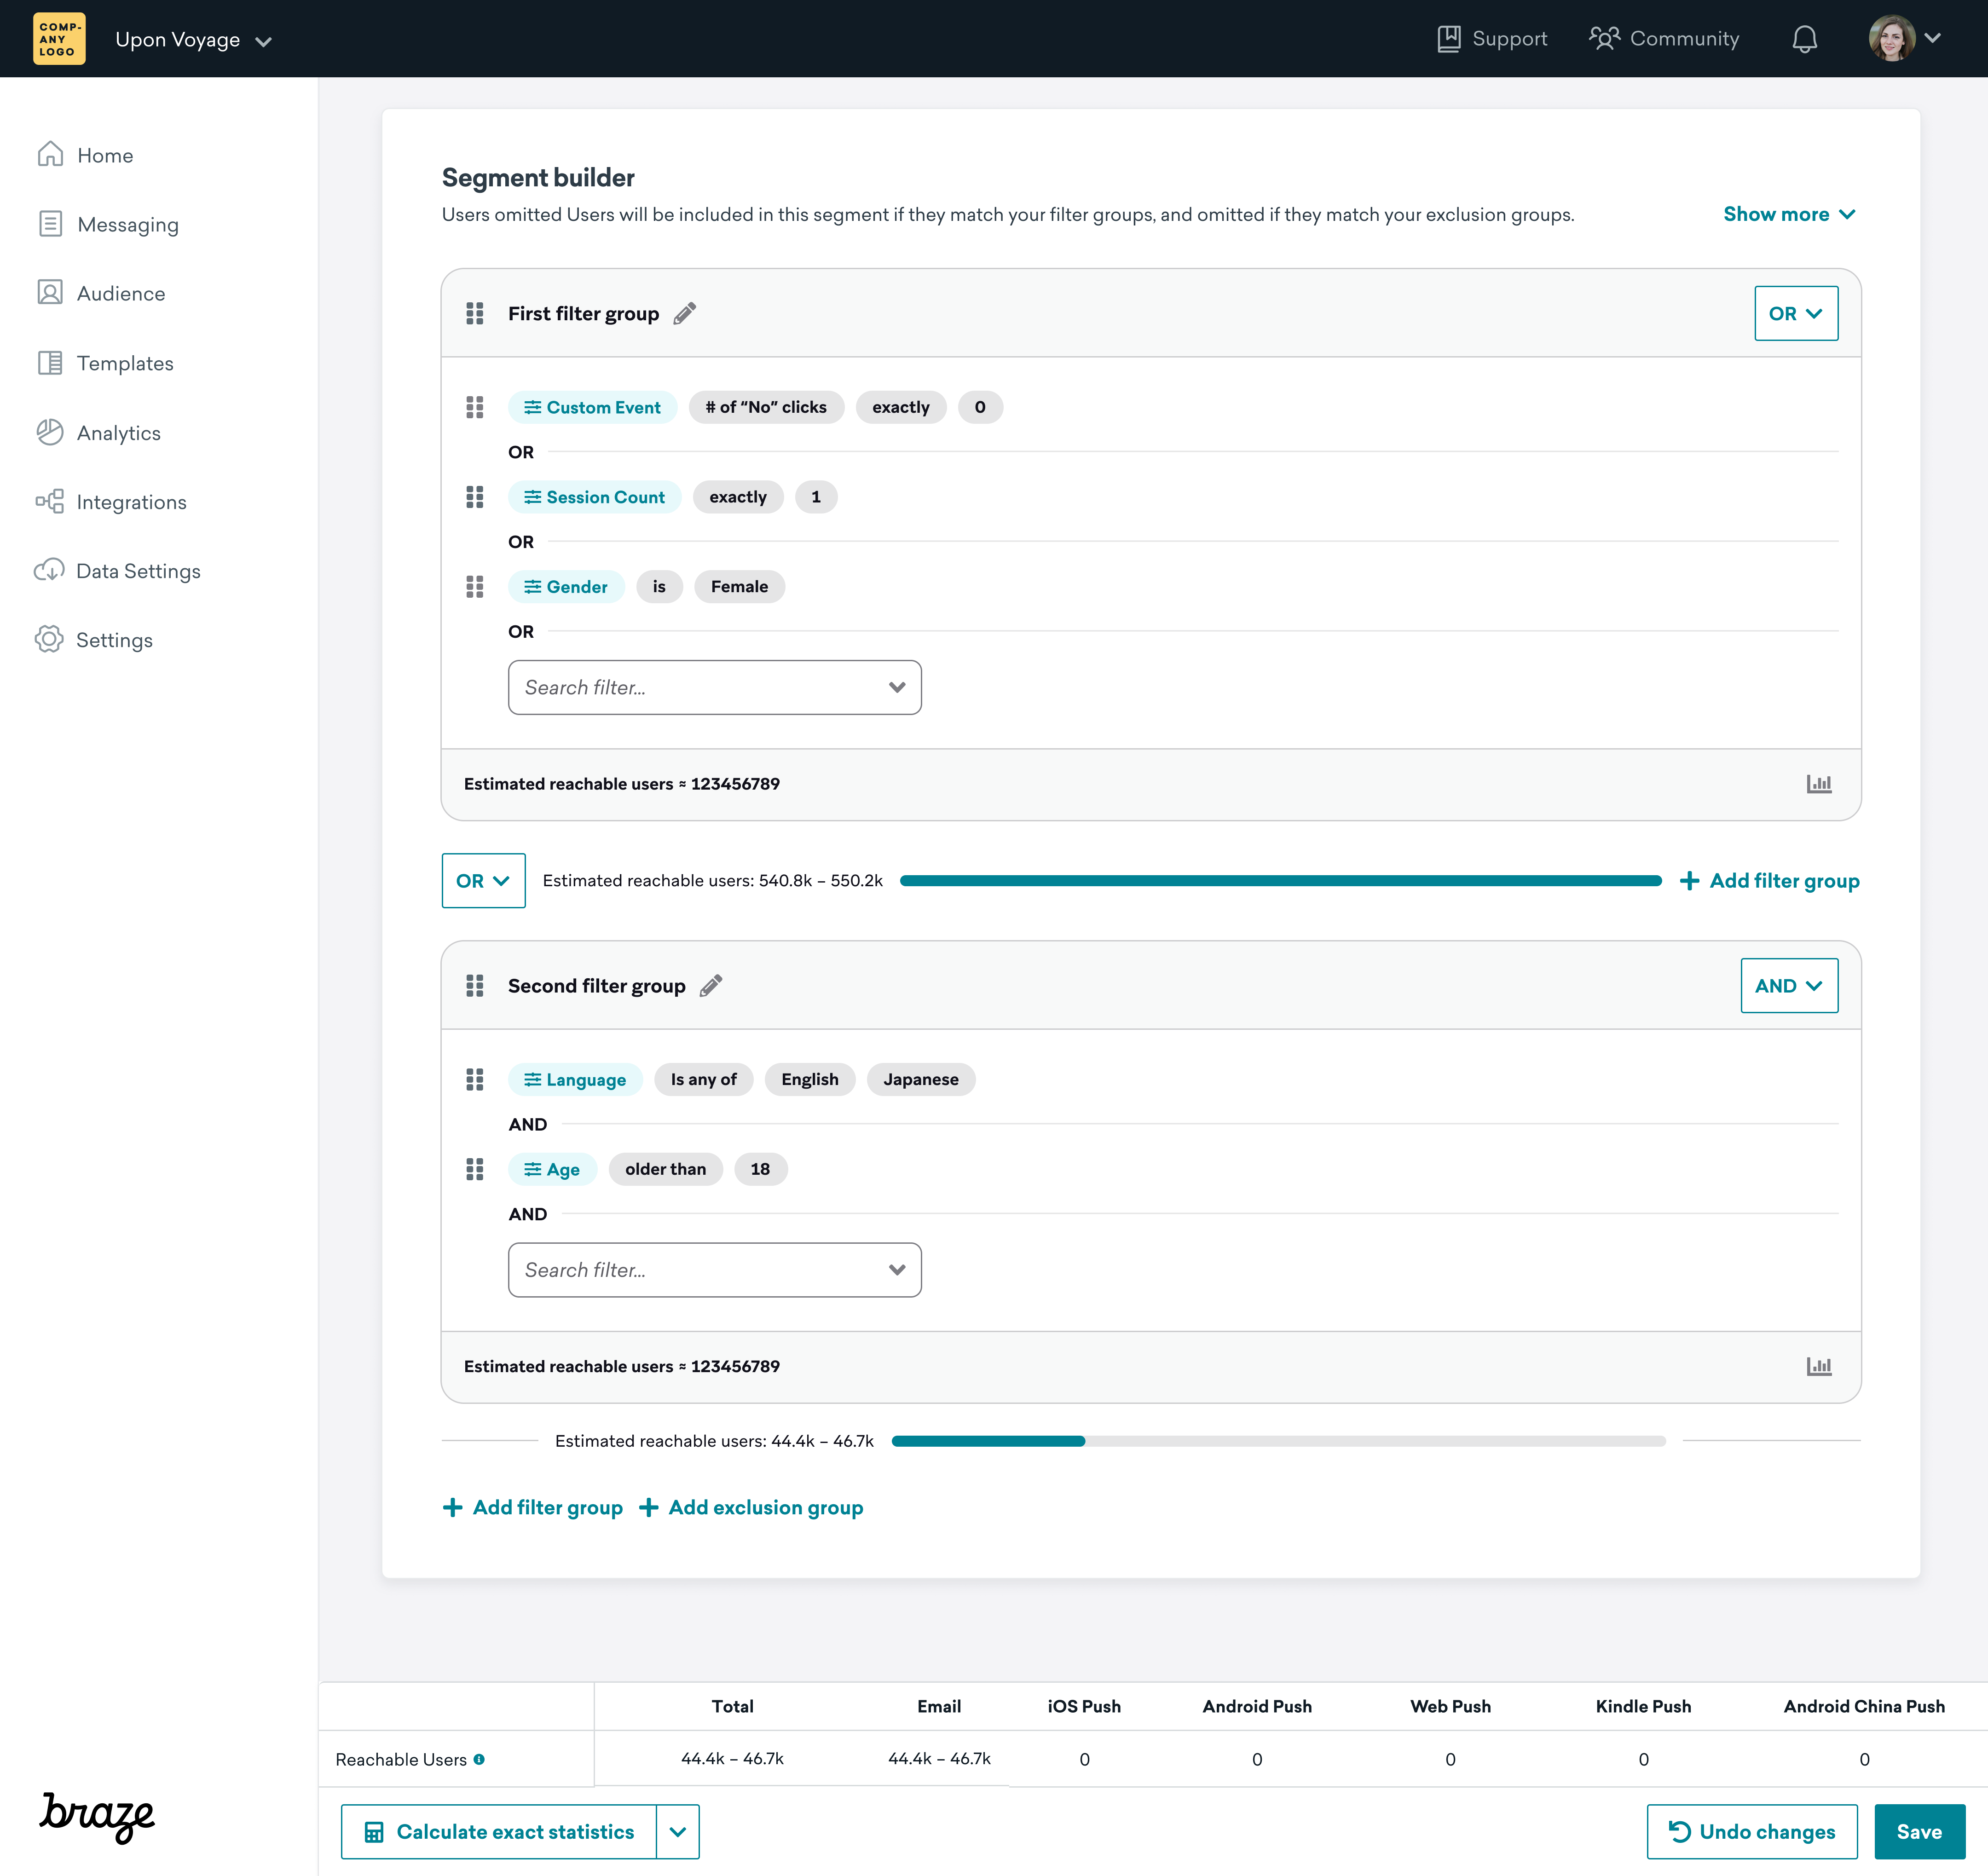Open the notifications bell

(1804, 39)
